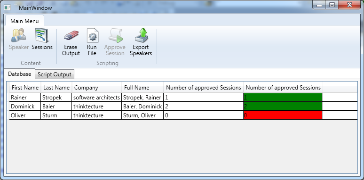364x180 pixels.
Task: Click the green bar in Rainer's row
Action: tap(283, 97)
